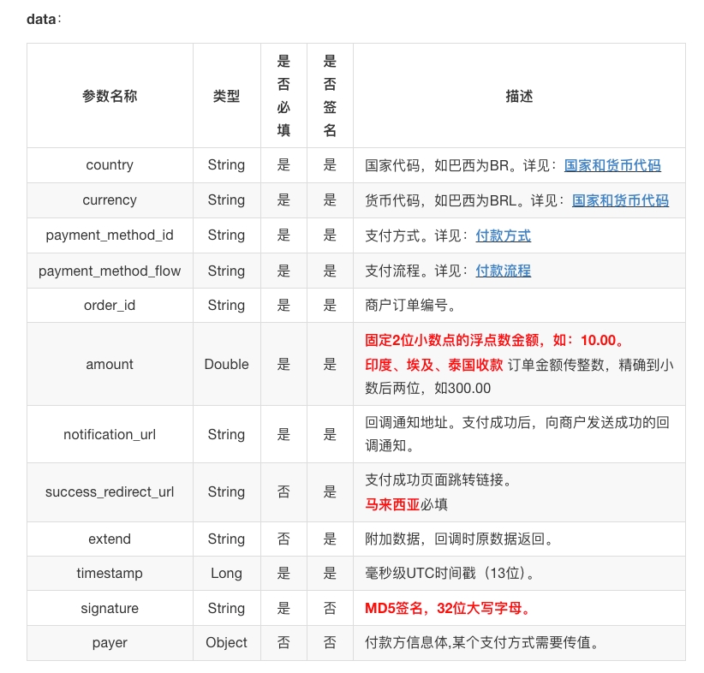Click the 'Object' type cell
The image size is (704, 673).
(x=226, y=643)
